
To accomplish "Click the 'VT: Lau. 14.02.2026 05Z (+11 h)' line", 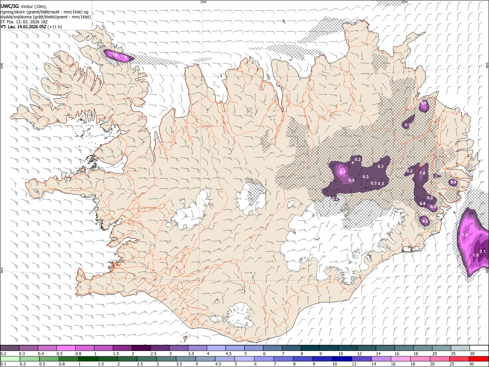I will (x=31, y=27).
